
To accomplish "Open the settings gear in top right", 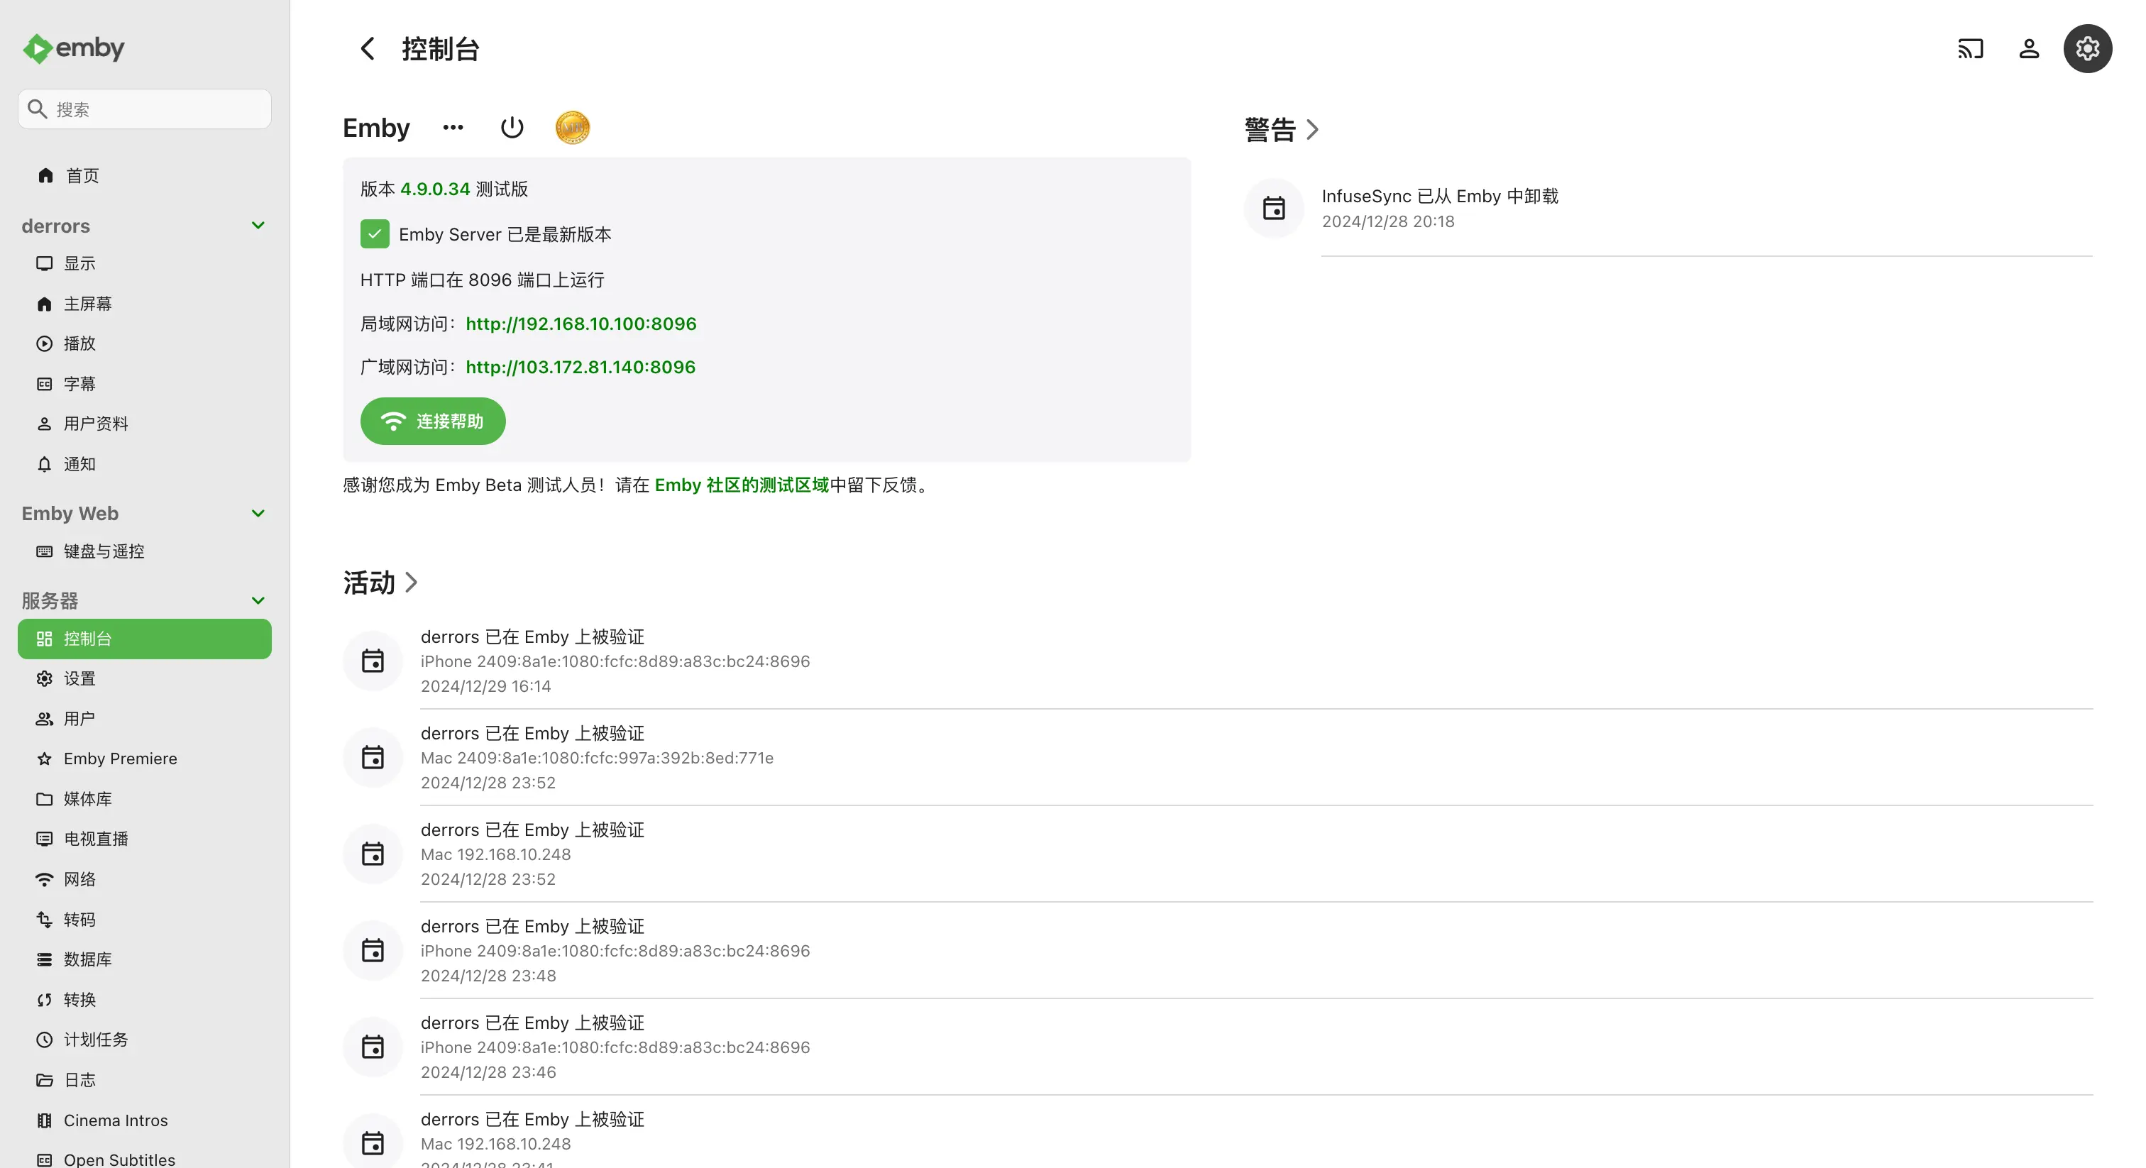I will tap(2087, 48).
